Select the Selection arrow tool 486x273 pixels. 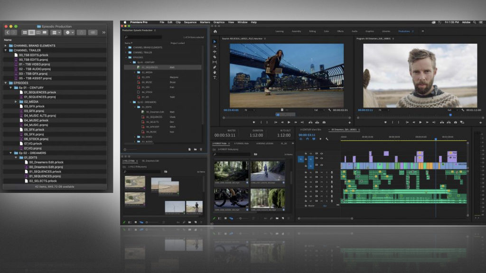pos(215,41)
